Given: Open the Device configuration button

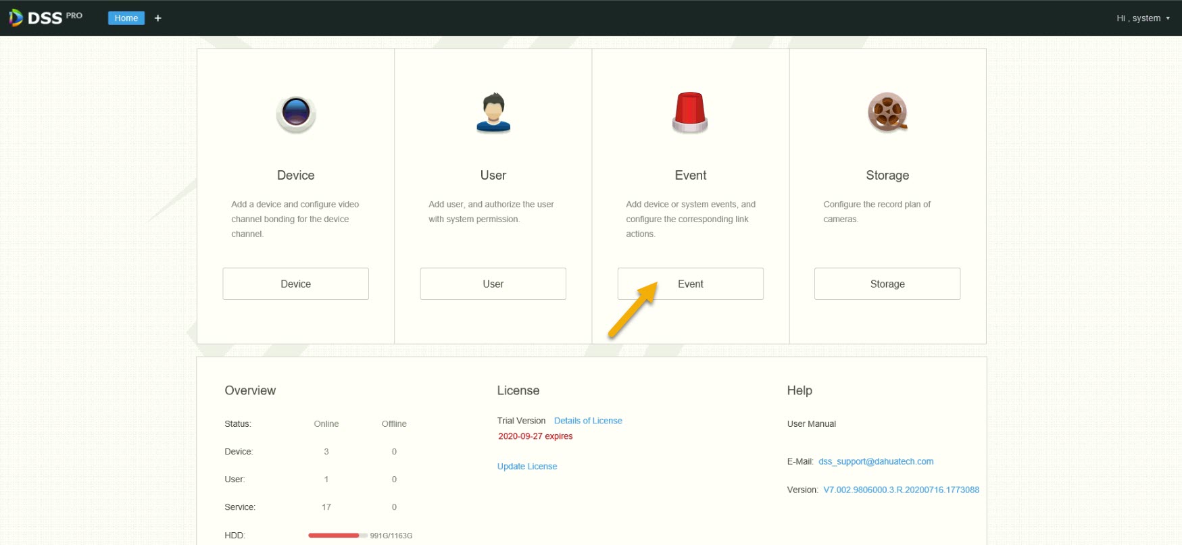Looking at the screenshot, I should [x=296, y=284].
